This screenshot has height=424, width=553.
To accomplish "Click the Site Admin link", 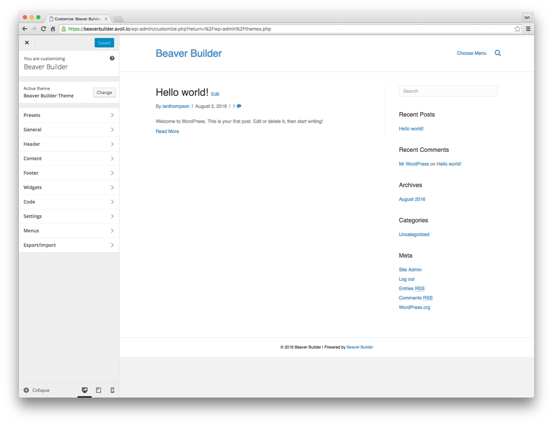I will (410, 270).
